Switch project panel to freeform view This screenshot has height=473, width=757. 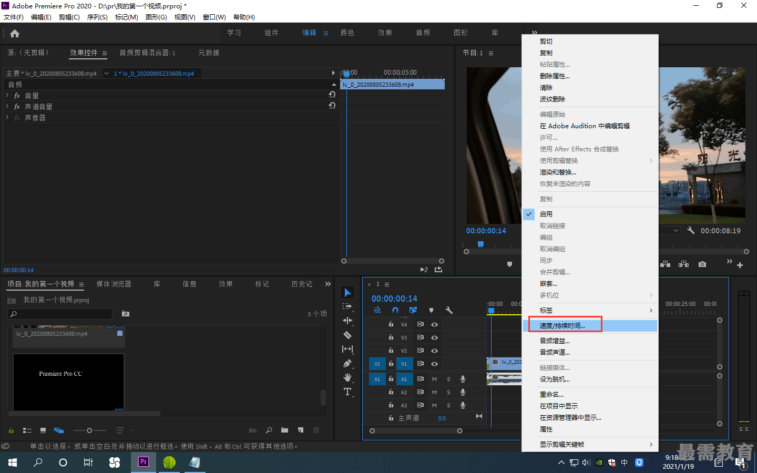pos(59,430)
